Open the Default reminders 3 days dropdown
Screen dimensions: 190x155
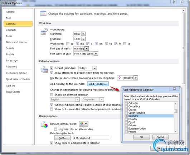tap(95, 68)
